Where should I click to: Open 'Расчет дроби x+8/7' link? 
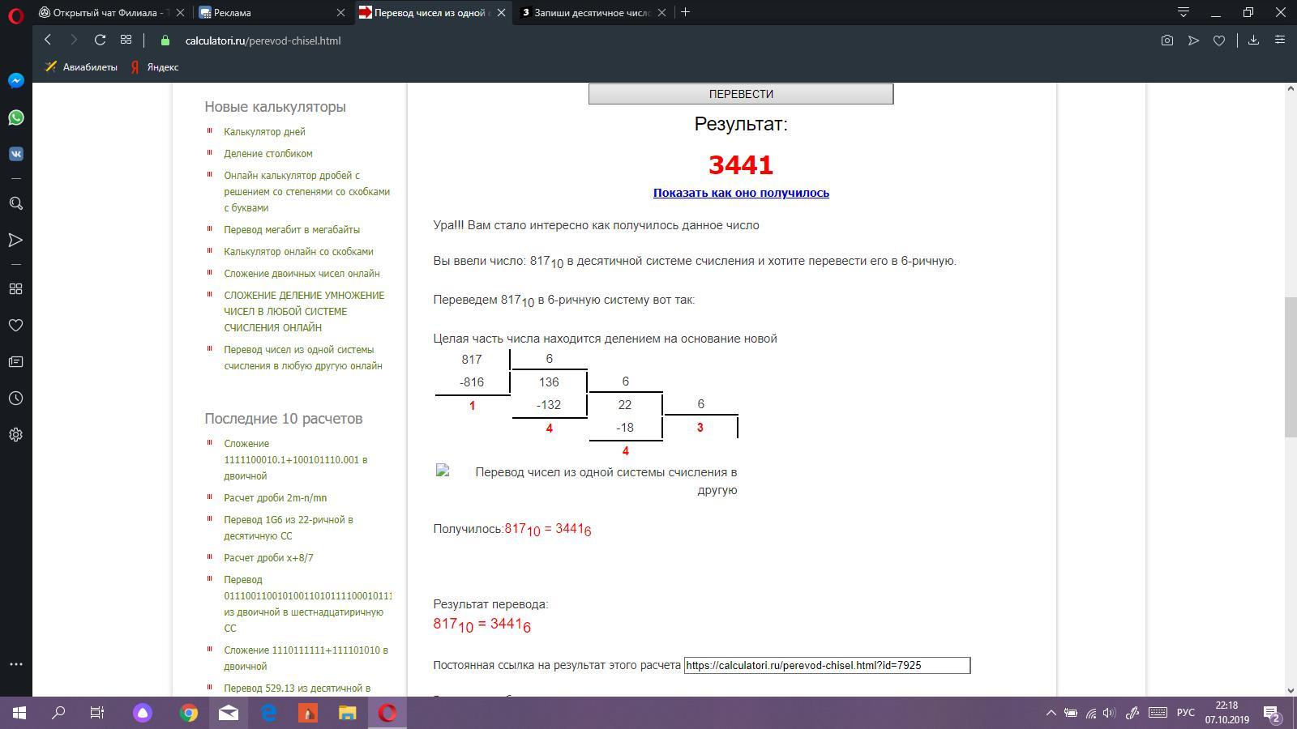[268, 557]
